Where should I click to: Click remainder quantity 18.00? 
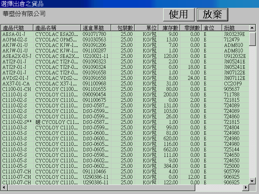coord(194,67)
